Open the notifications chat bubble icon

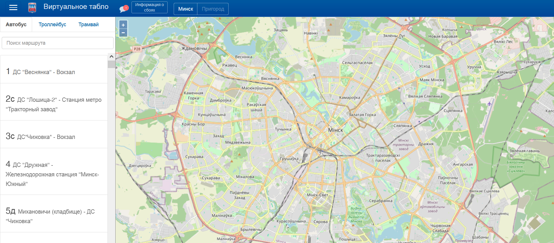124,9
